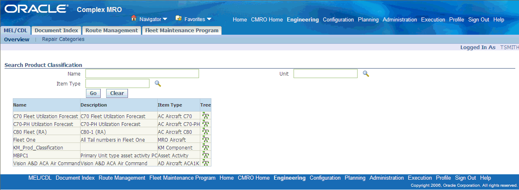The width and height of the screenshot is (519, 190).
Task: Open tree icon for Fleet One
Action: (206, 140)
